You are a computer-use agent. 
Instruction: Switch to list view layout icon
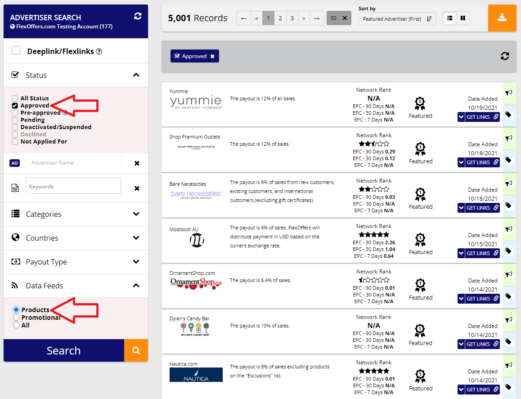450,18
